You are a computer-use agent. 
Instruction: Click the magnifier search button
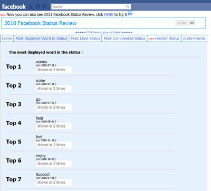click(x=128, y=7)
